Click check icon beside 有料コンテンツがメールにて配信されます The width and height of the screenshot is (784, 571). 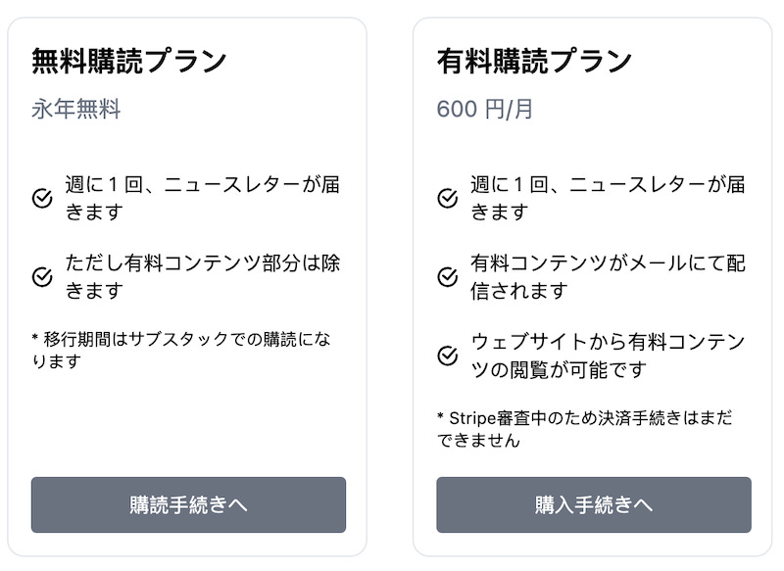(448, 277)
